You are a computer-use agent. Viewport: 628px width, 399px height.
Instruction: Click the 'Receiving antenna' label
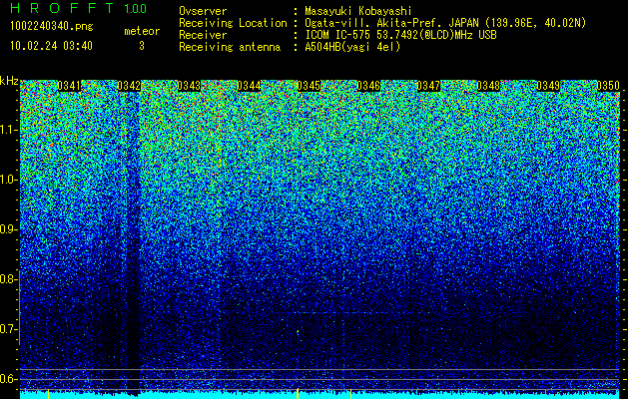pos(230,47)
